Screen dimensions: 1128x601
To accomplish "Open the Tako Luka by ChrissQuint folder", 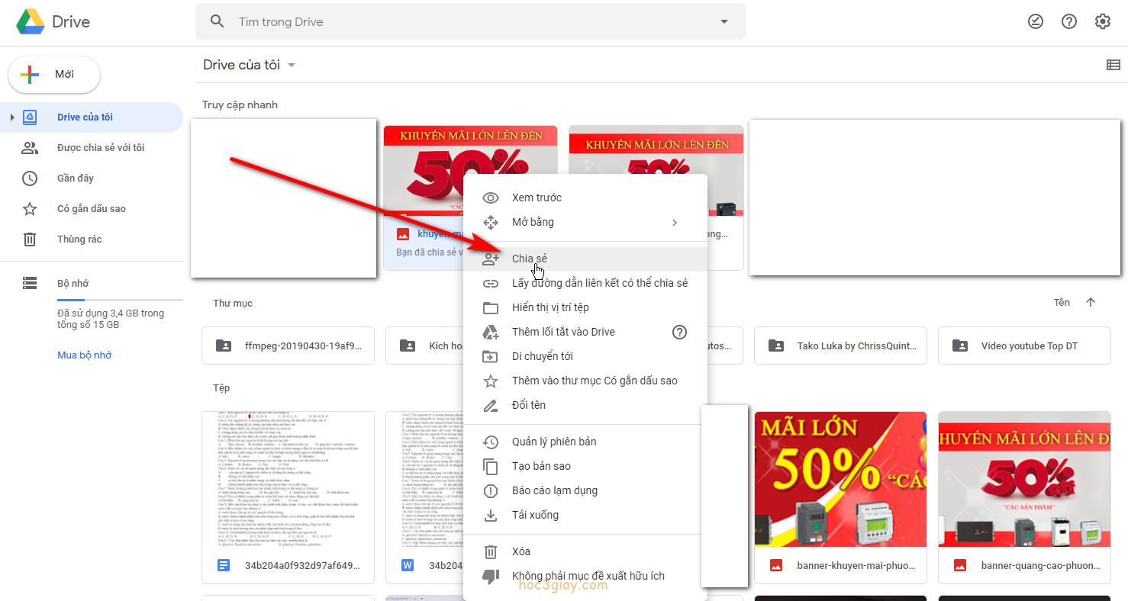I will tap(840, 345).
